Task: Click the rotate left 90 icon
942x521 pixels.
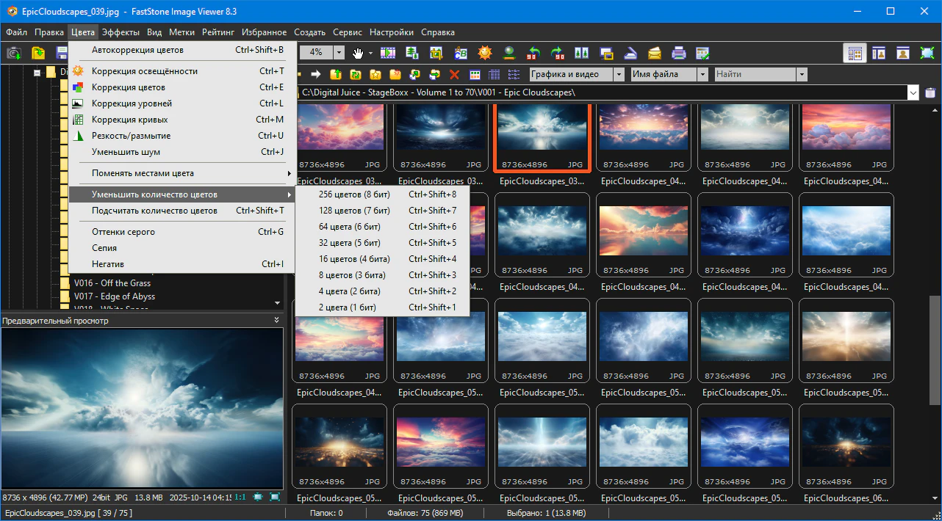Action: [533, 53]
